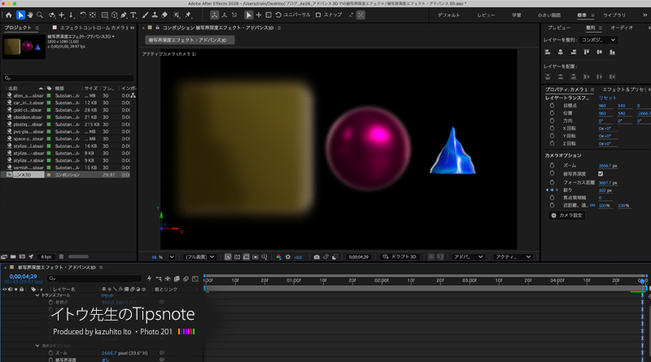The image size is (651, 362).
Task: Click the Project panel search field
Action: pyautogui.click(x=68, y=78)
